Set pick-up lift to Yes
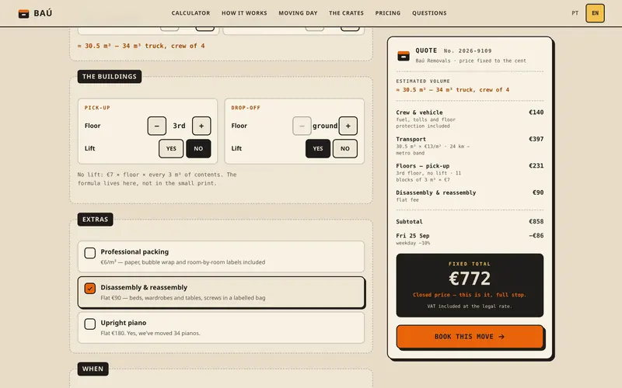The width and height of the screenshot is (622, 388). 171,148
